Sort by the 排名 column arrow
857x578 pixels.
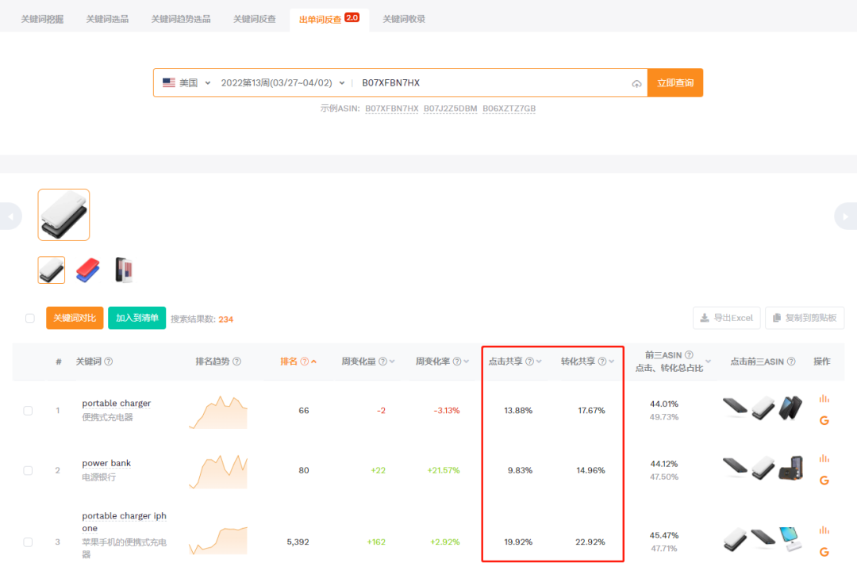tap(313, 361)
